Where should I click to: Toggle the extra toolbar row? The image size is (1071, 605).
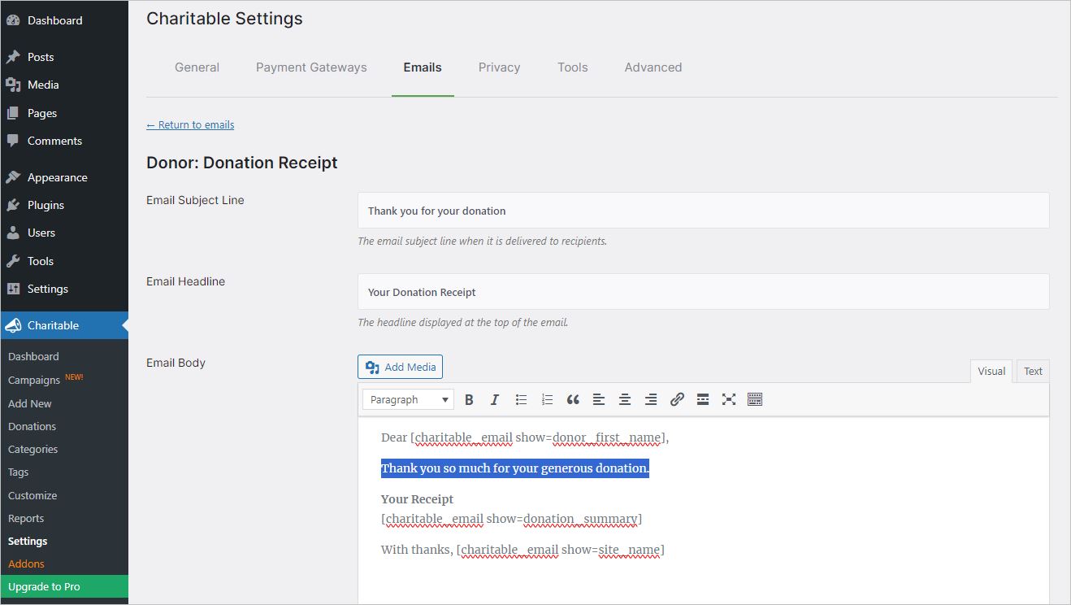tap(755, 399)
